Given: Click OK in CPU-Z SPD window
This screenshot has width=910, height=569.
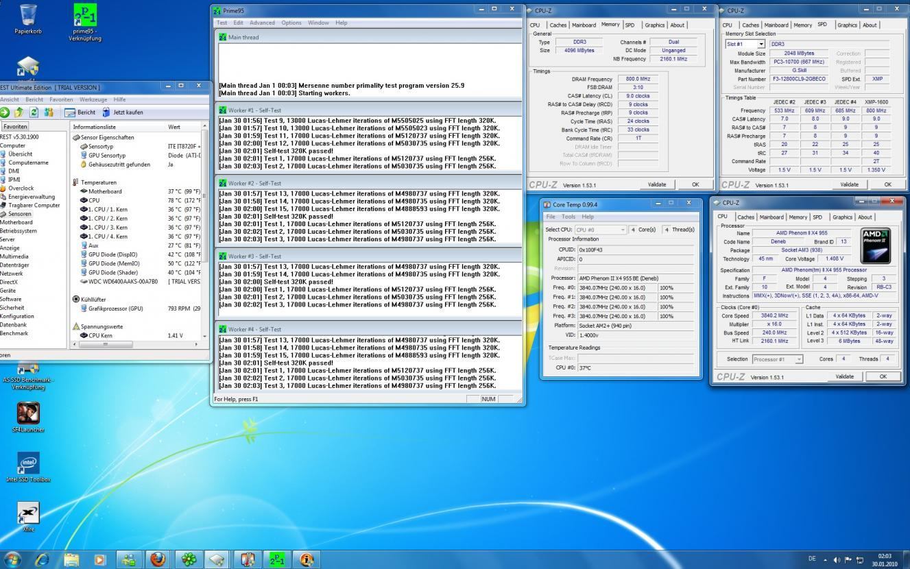Looking at the screenshot, I should 888,184.
